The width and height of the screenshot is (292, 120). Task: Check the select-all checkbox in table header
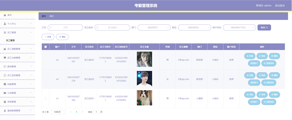(x=45, y=47)
